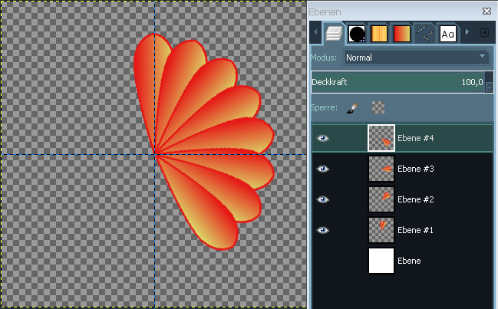Click the white Ebene layer thumbnail
Screen dimensions: 498x309
pos(381,261)
